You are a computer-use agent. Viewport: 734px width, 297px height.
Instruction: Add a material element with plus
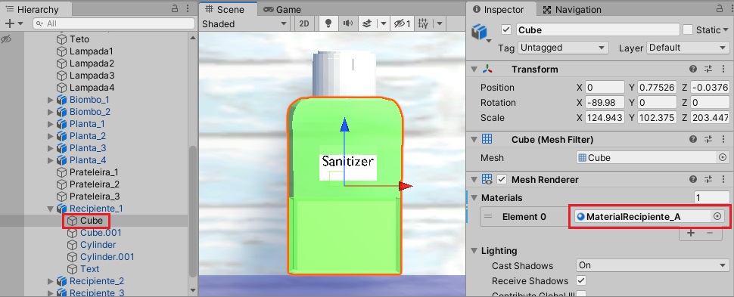pyautogui.click(x=691, y=233)
